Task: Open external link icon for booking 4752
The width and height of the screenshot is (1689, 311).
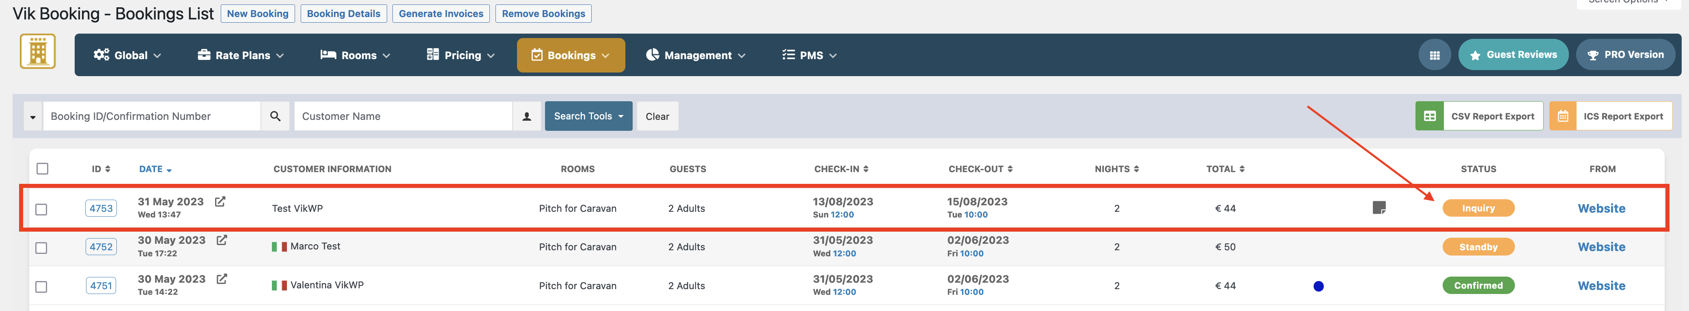Action: click(x=222, y=240)
